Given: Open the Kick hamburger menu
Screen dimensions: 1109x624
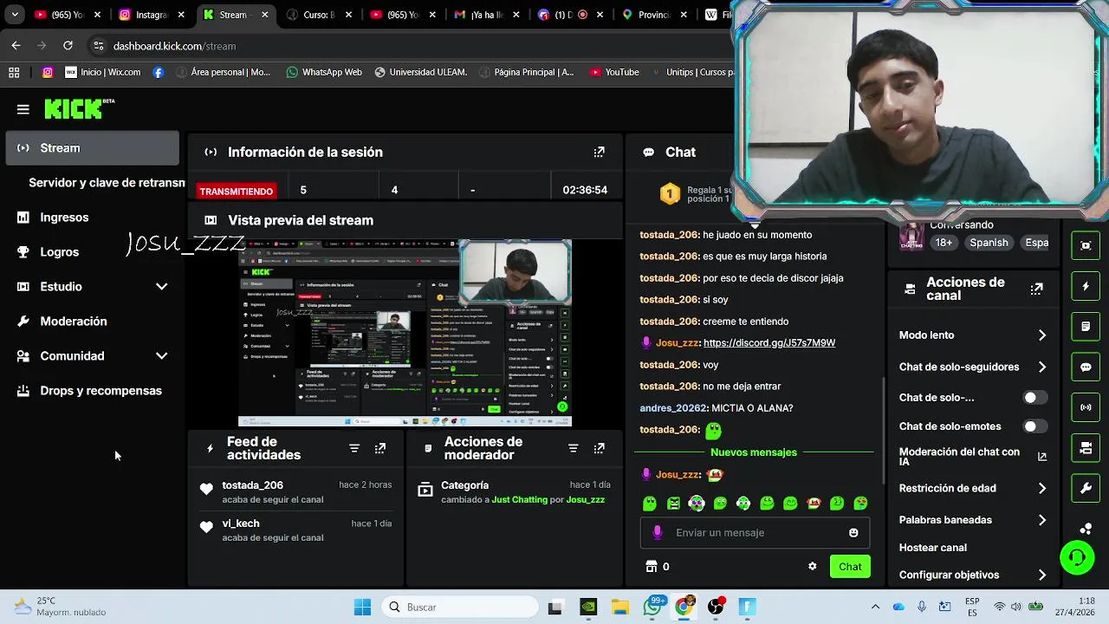Looking at the screenshot, I should click(23, 109).
